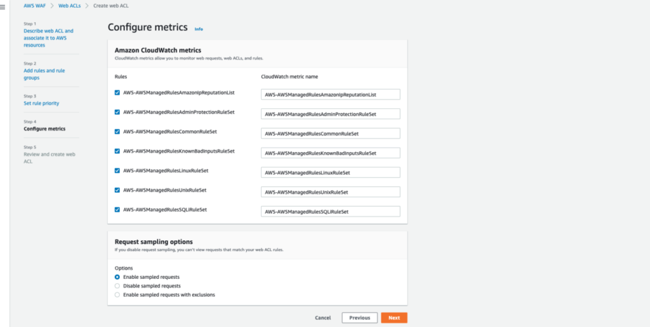Toggle AWSManagedRulesLinuxRuleSet checkbox
The height and width of the screenshot is (327, 650).
pyautogui.click(x=117, y=170)
